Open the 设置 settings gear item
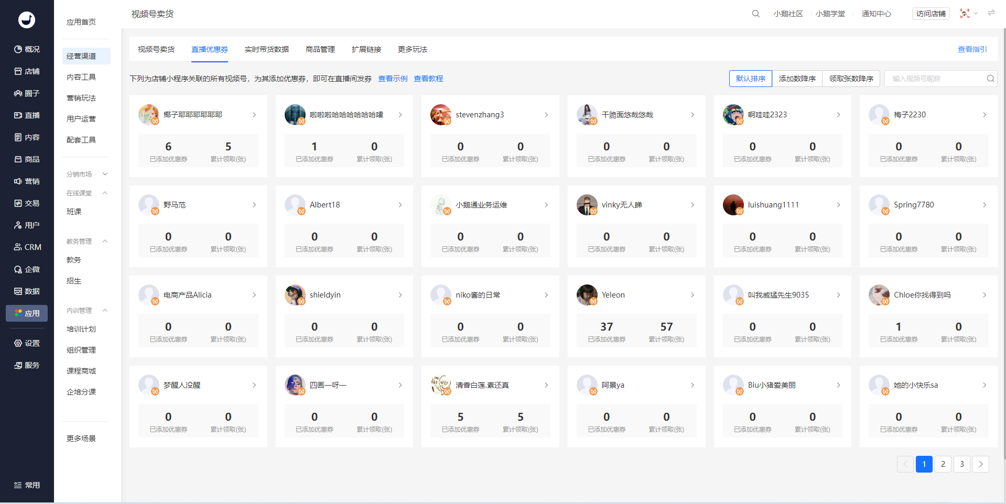 [27, 343]
